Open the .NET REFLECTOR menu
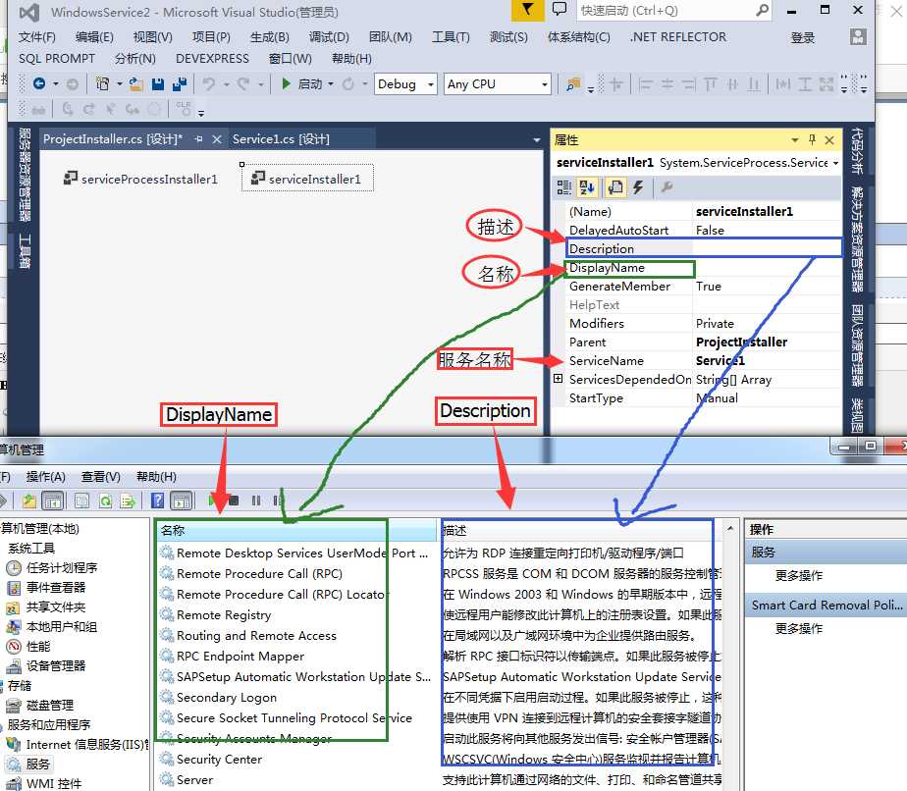This screenshot has width=907, height=791. tap(678, 37)
